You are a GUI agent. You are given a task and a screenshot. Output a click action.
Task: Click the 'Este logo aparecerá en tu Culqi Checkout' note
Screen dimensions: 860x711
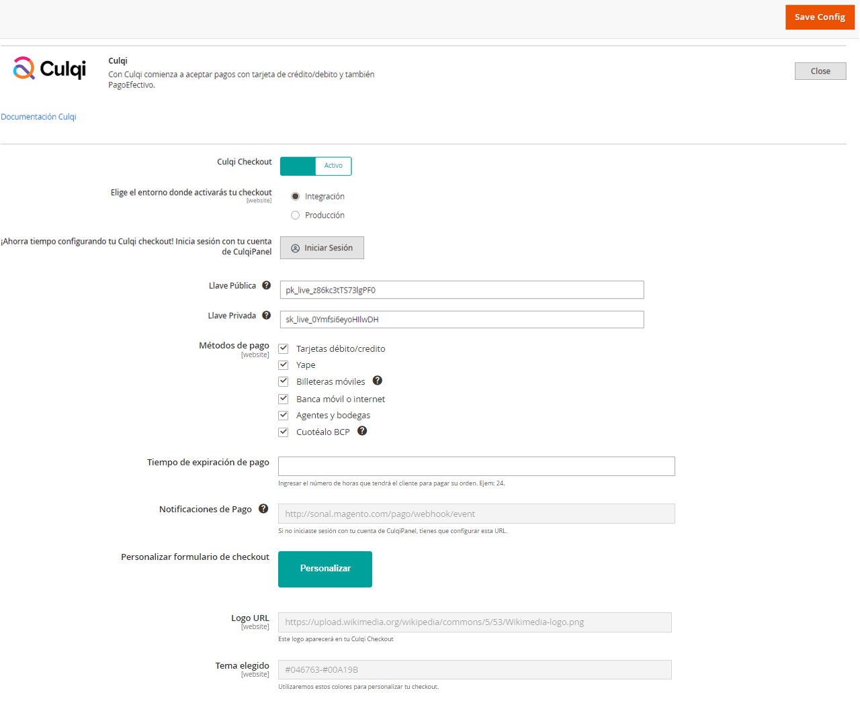pos(336,639)
